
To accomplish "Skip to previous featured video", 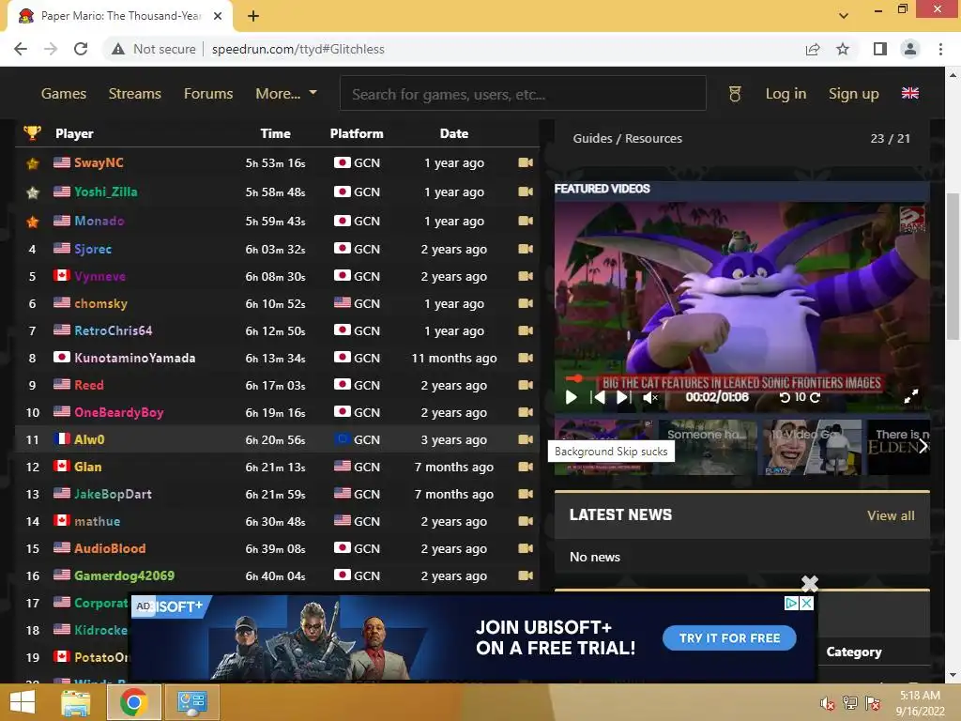I will tap(598, 397).
